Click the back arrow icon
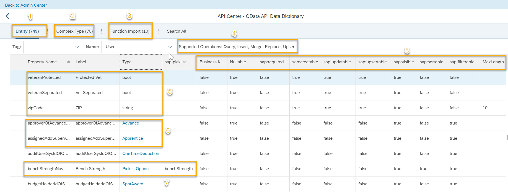Viewport: 508px width, 192px height. coord(8,16)
